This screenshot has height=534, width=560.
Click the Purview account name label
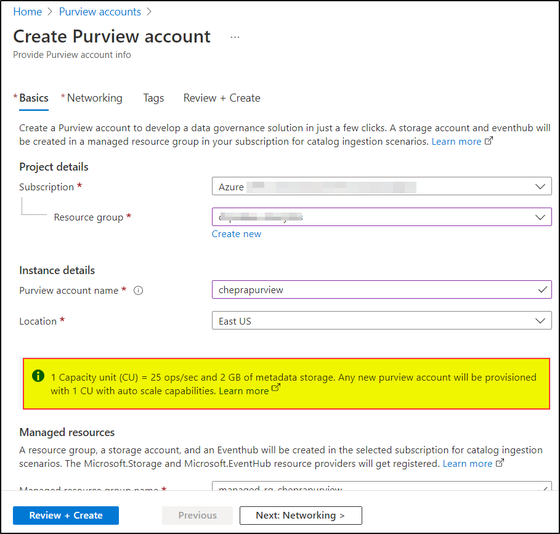coord(69,291)
